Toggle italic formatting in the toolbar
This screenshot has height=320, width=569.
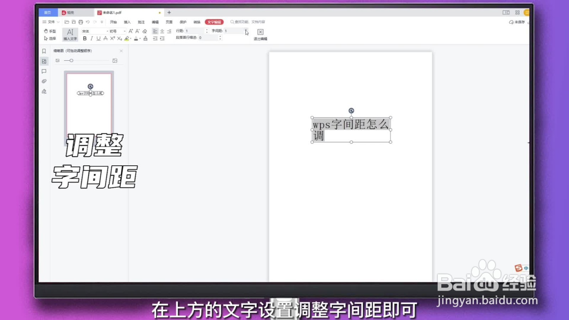(91, 39)
